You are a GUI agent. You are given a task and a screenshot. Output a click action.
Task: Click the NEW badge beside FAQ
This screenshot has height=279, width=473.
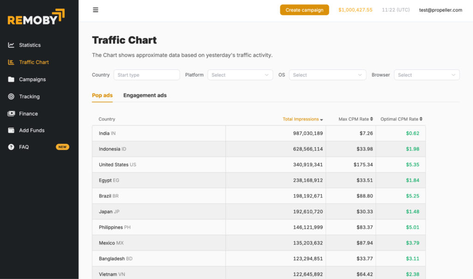(62, 147)
